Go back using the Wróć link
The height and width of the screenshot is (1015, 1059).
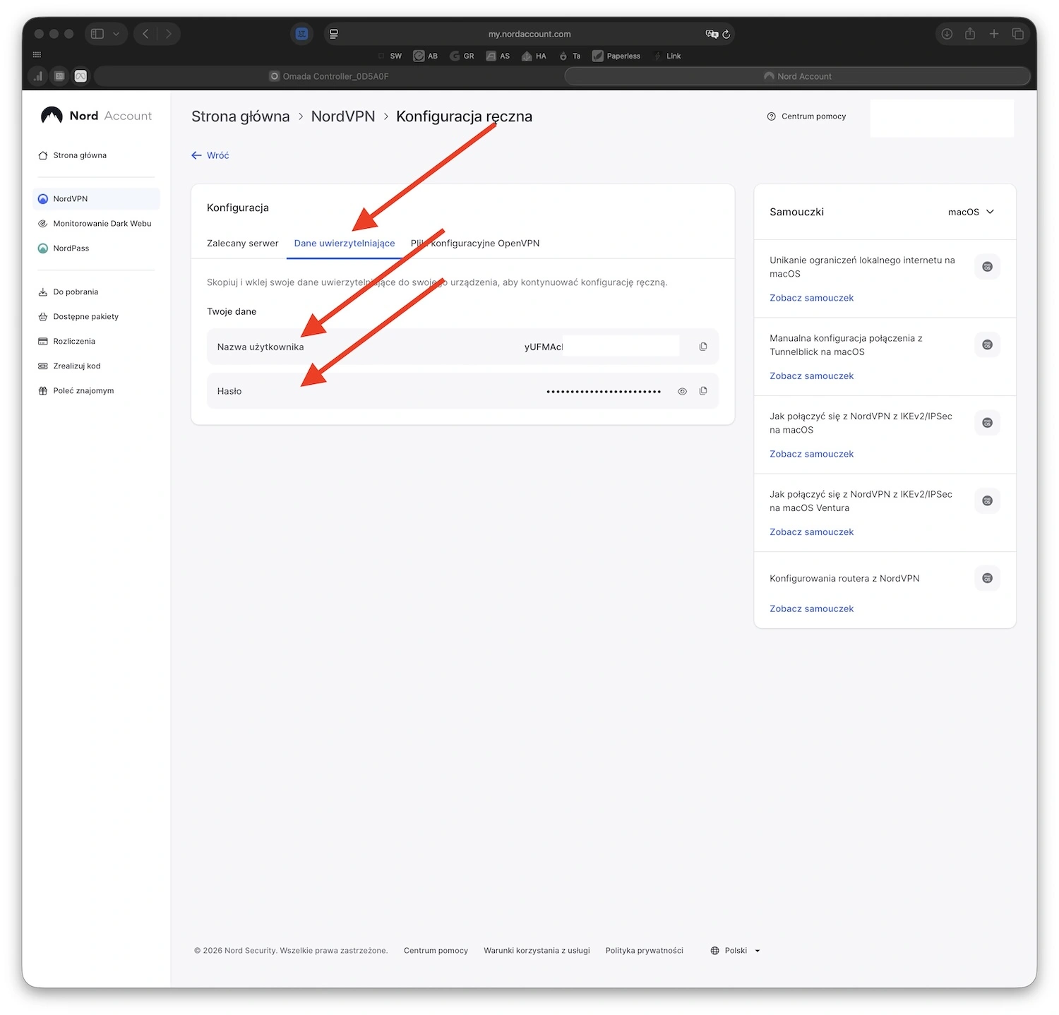click(x=210, y=155)
